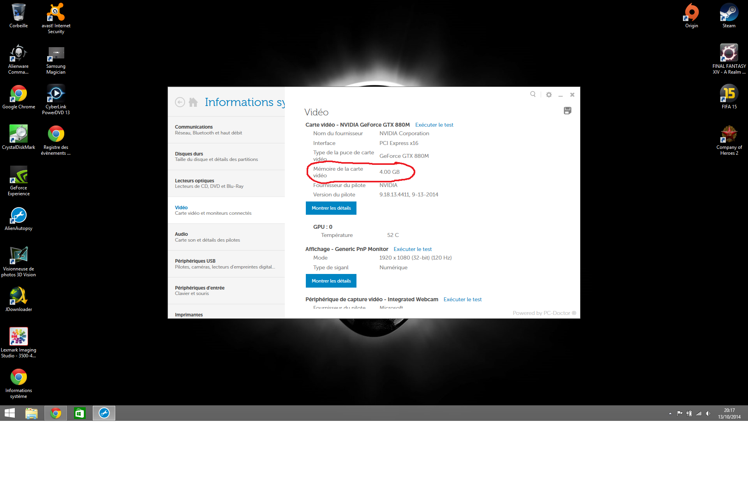Click the AlienAutopsy taskbar button
Viewport: 748px width, 477px height.
click(x=104, y=413)
